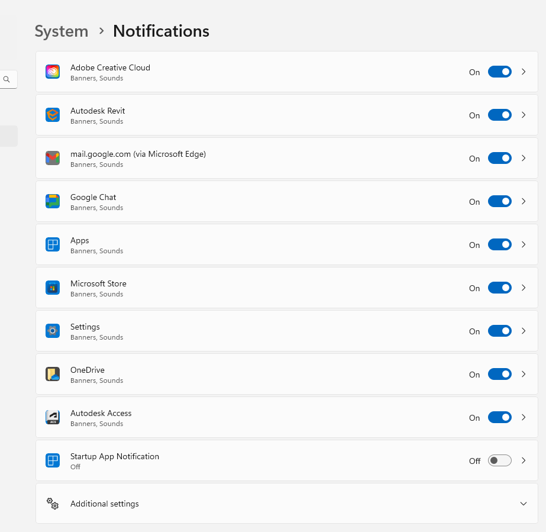The image size is (546, 532).
Task: Open mail.google.com notification details chevron
Action: coord(524,158)
